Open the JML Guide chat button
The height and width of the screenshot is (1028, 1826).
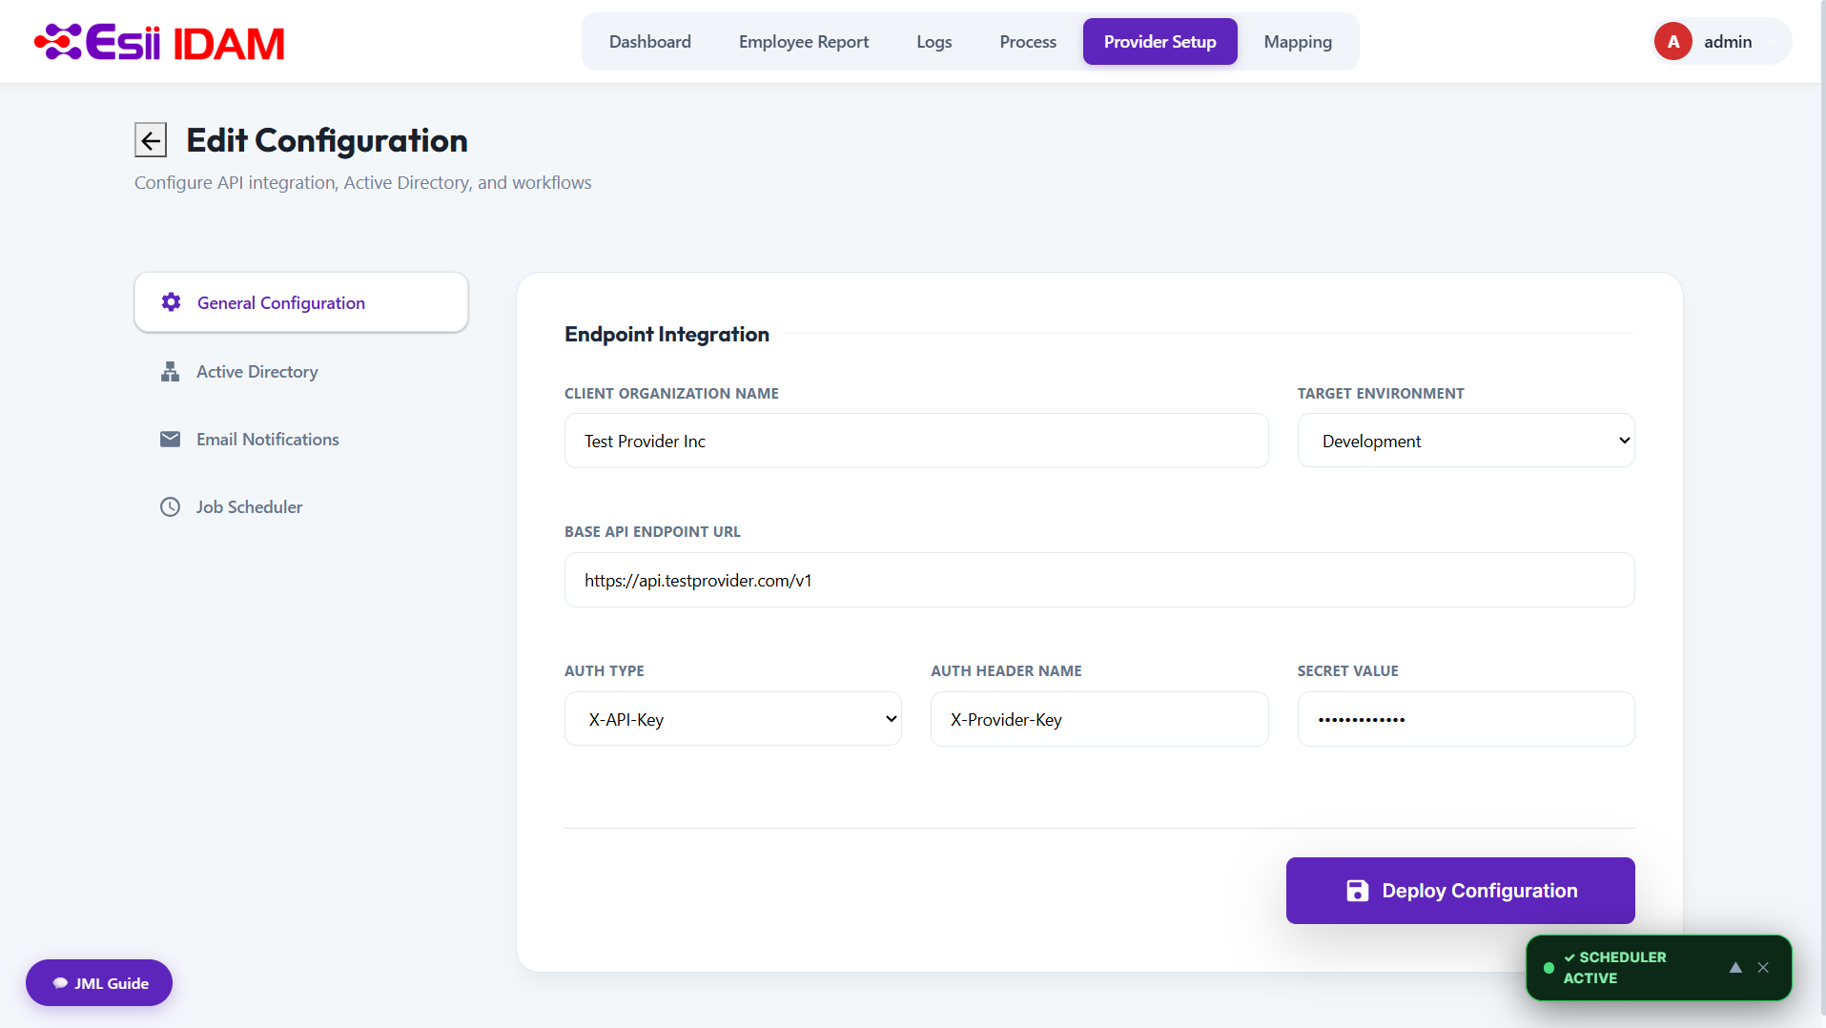[x=99, y=983]
